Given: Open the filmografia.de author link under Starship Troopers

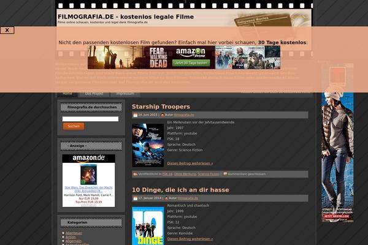Looking at the screenshot, I should tap(184, 115).
